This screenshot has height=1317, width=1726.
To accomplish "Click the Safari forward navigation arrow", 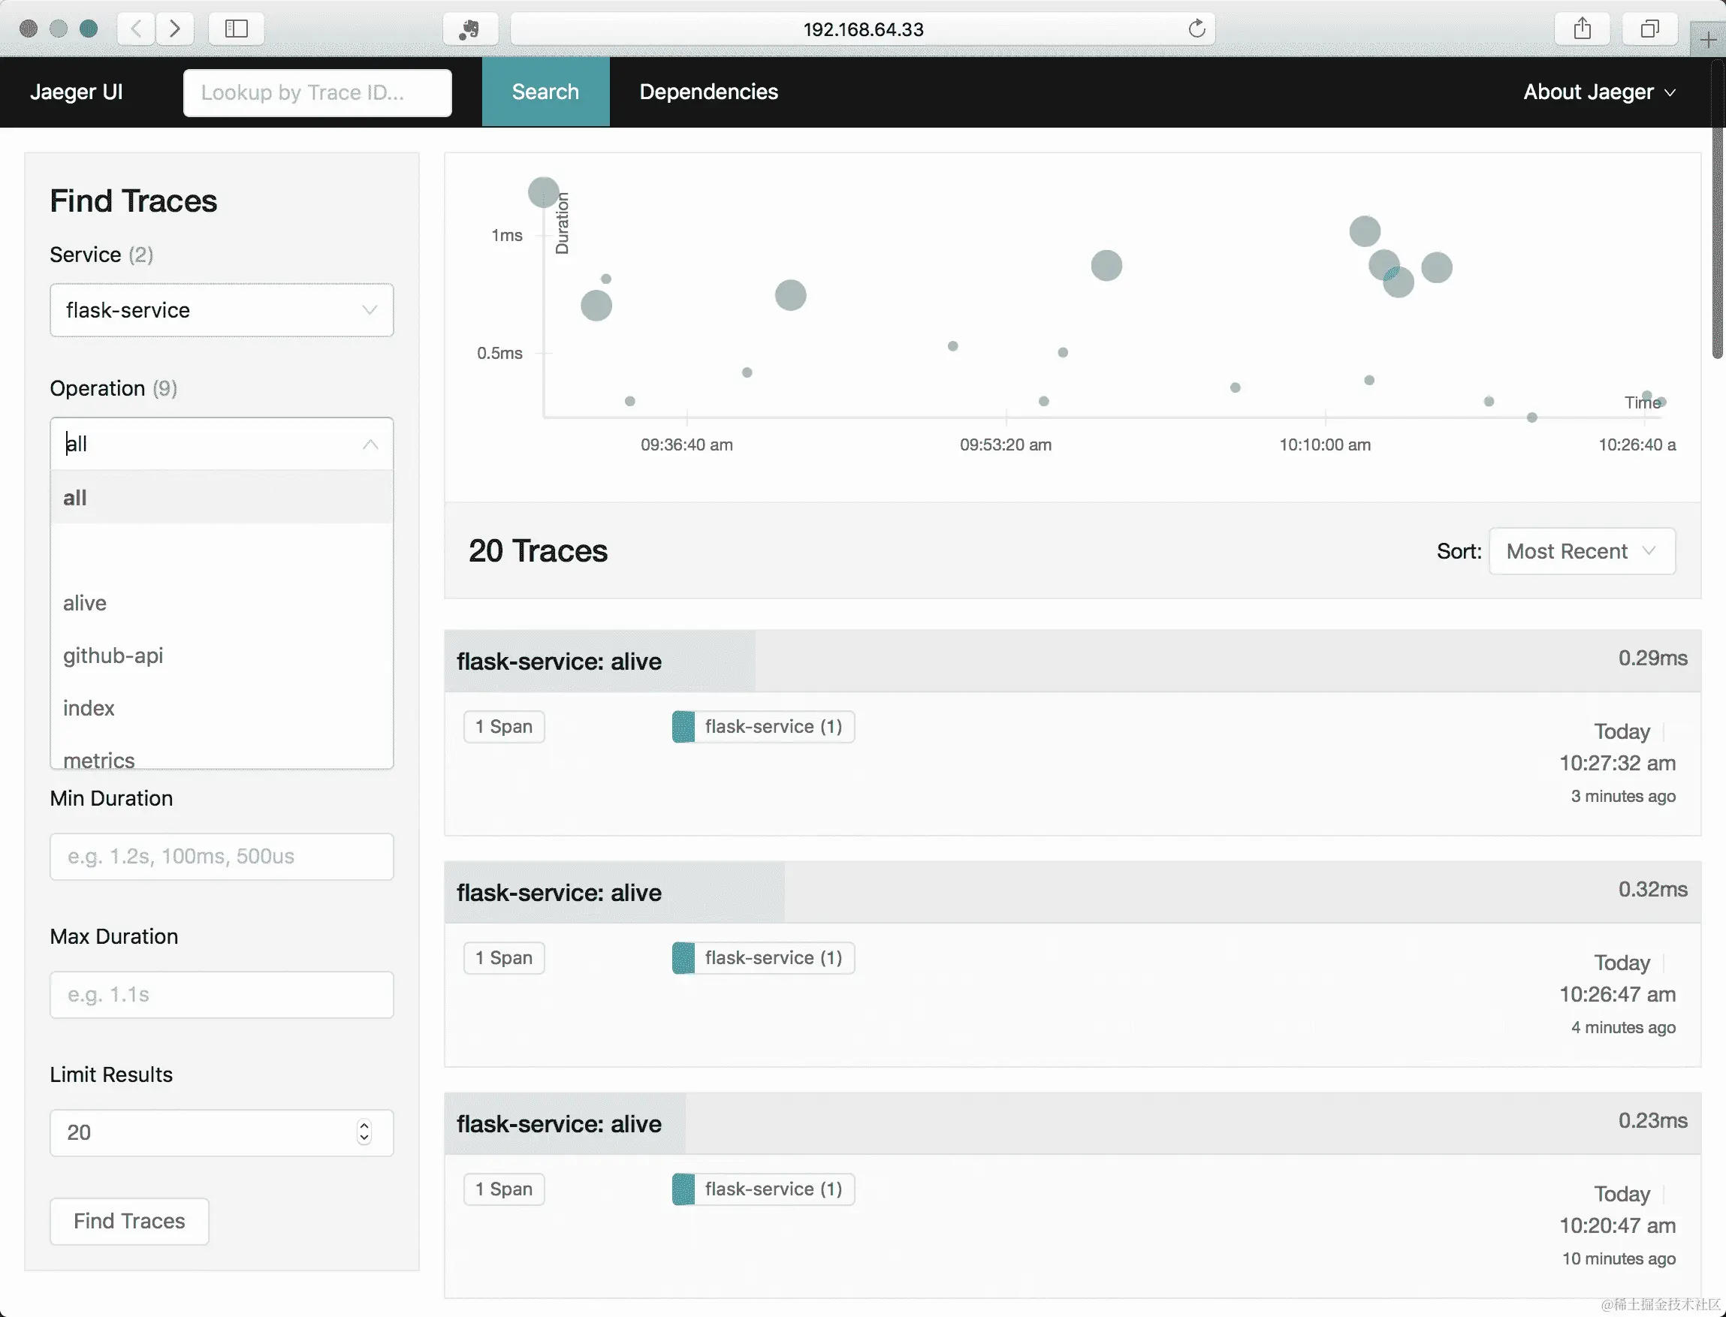I will (175, 29).
